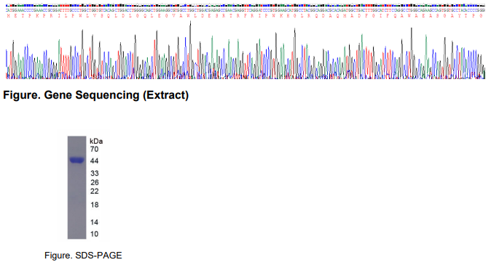Select the word 'Sequencing' in the figure caption

pos(107,95)
